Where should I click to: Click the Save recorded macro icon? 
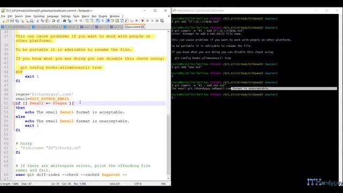(162, 21)
